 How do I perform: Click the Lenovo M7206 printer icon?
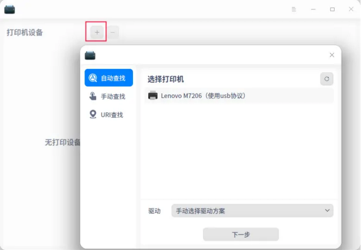(153, 95)
